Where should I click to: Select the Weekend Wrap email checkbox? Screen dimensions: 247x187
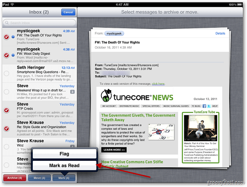pos(7,92)
